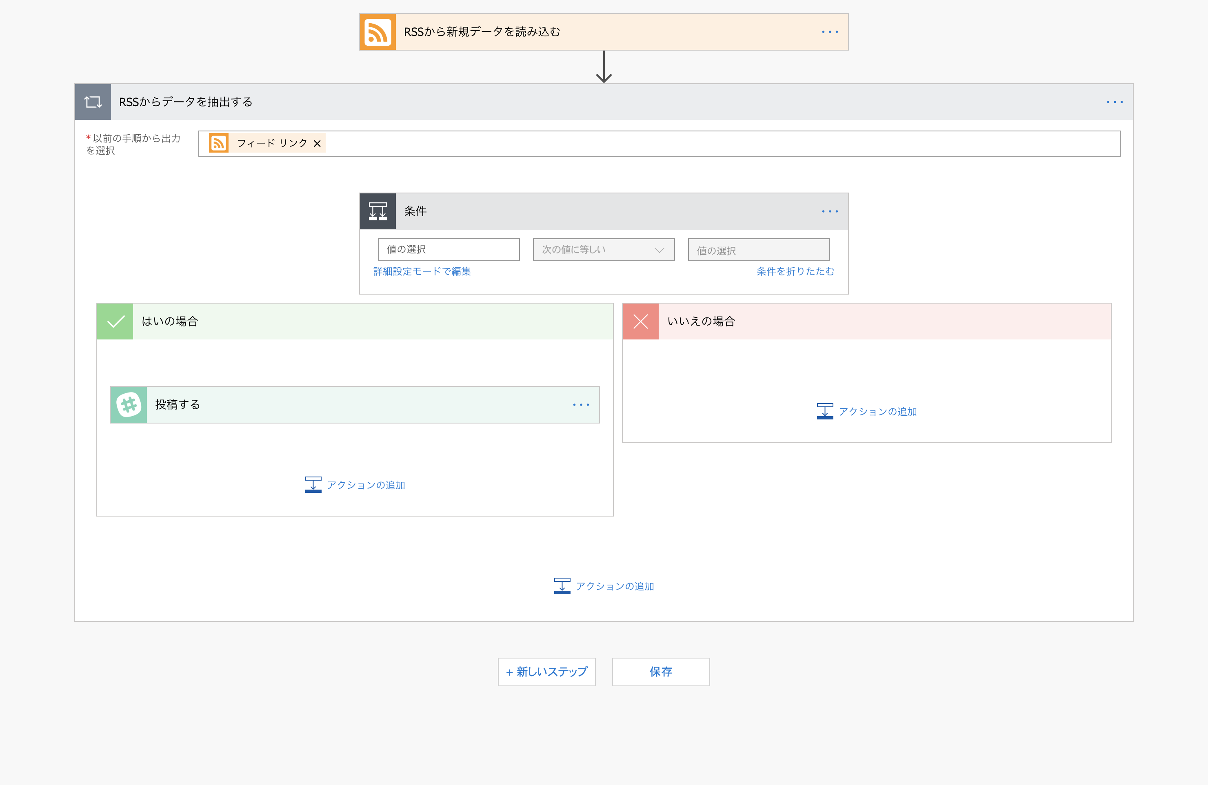The width and height of the screenshot is (1208, 785).
Task: Remove the フィード リンク token
Action: 317,144
